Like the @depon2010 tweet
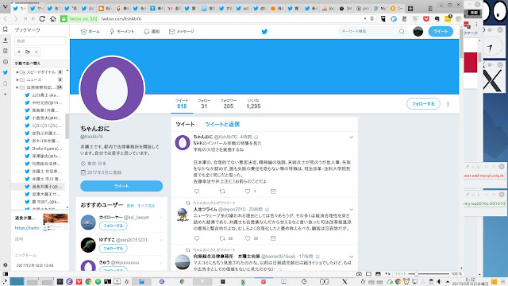This screenshot has width=508, height=286. 248,238
